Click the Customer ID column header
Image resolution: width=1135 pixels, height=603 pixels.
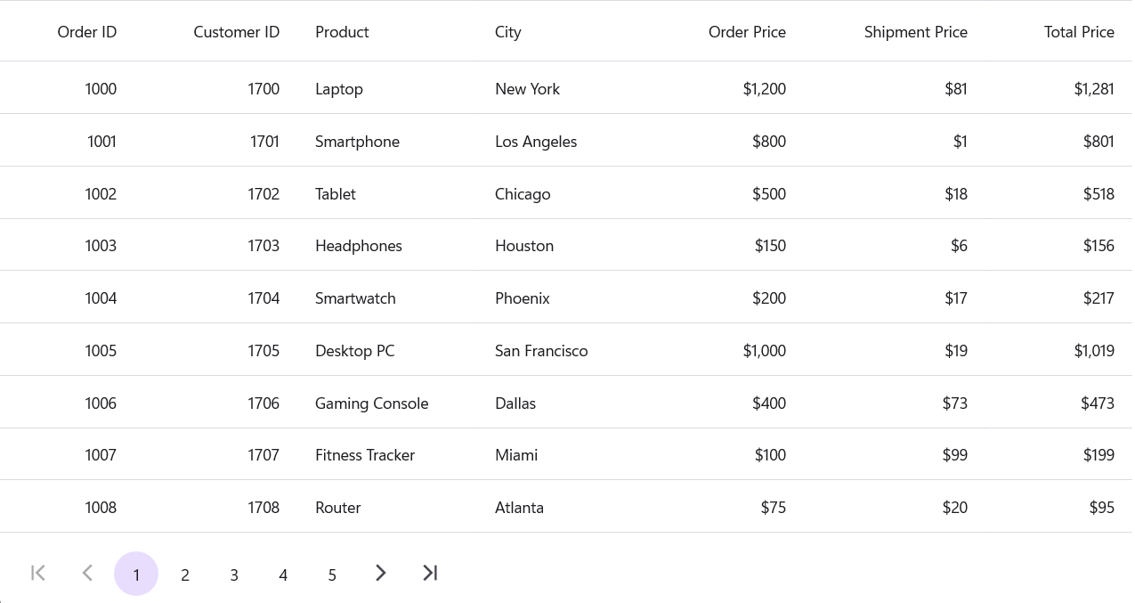point(236,32)
